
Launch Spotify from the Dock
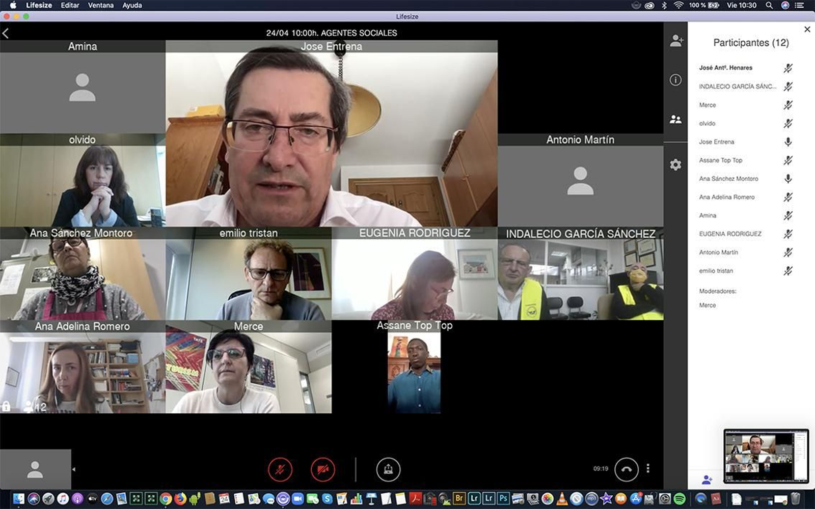(x=680, y=499)
